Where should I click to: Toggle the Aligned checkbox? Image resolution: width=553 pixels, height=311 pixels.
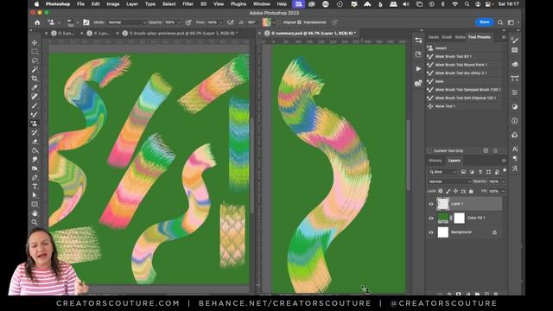tap(278, 22)
